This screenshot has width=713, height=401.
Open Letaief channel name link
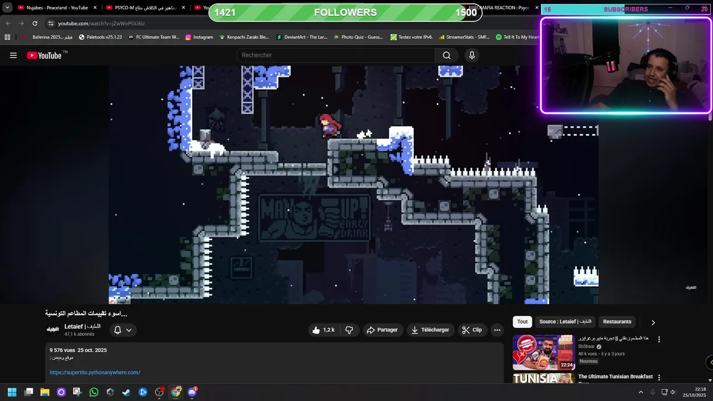[x=82, y=326]
